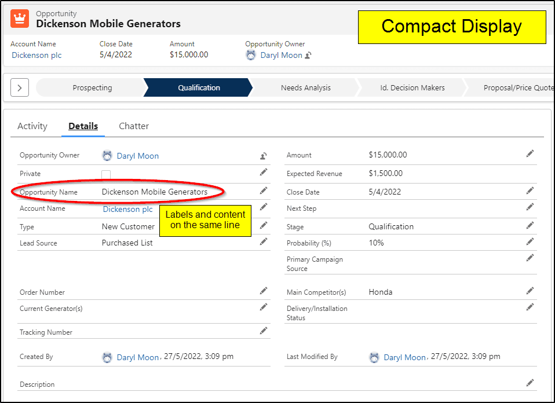Edit Delivery/Installation Status pencil icon
555x403 pixels.
point(530,307)
